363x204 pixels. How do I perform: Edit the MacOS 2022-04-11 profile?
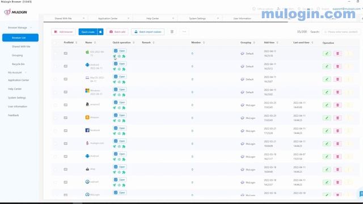[327, 79]
